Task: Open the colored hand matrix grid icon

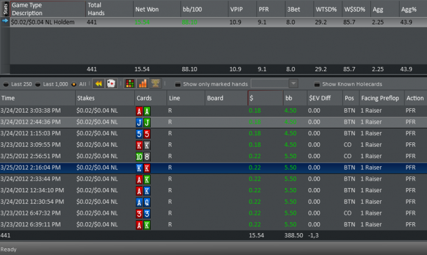Action: pyautogui.click(x=129, y=83)
